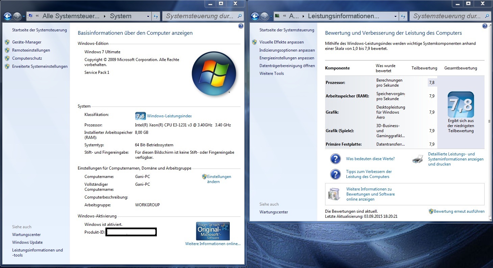The height and width of the screenshot is (268, 493).
Task: Open Leistungsinformationen und -tools link
Action: tap(38, 252)
